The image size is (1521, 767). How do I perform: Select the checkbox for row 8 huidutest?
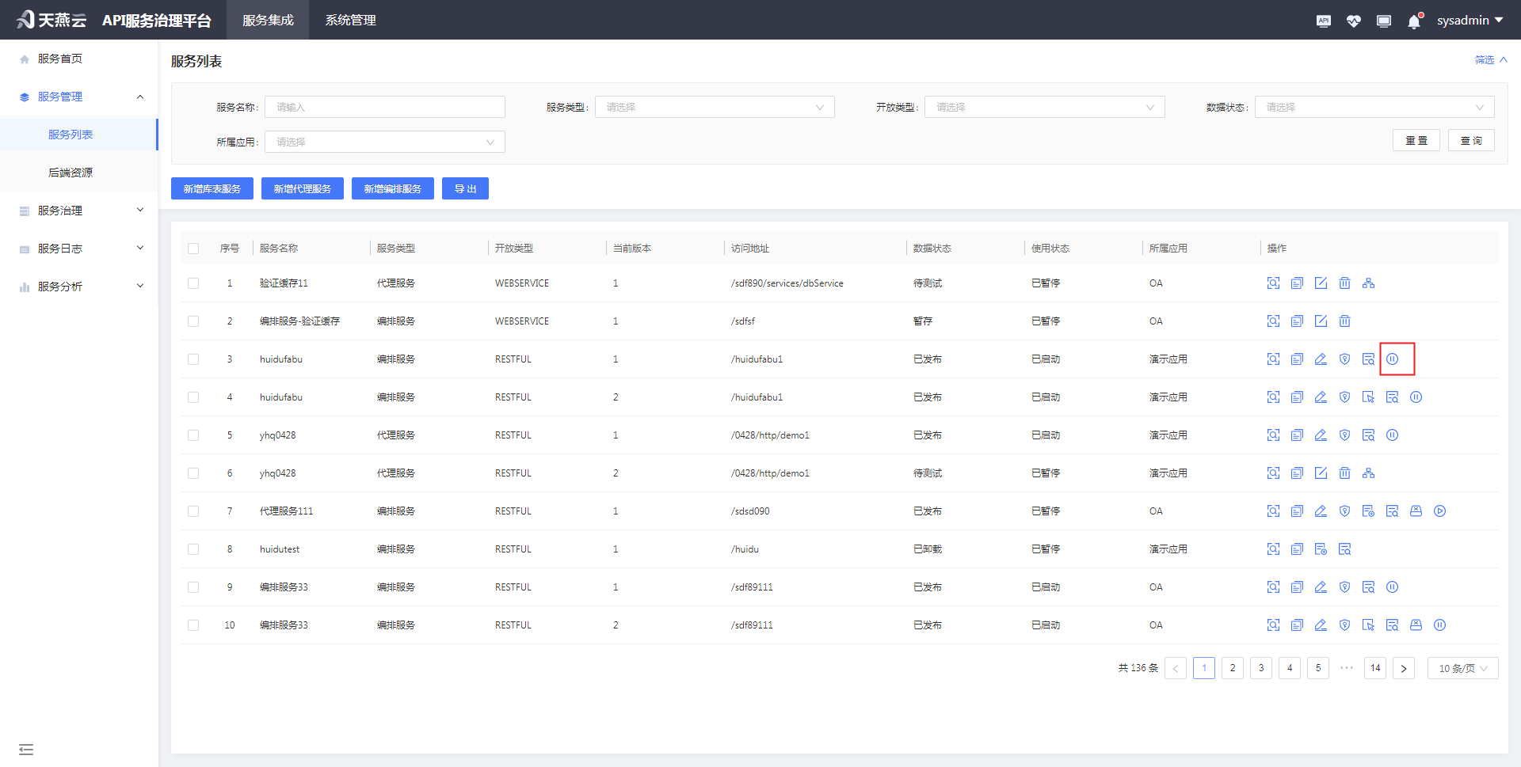[x=193, y=549]
